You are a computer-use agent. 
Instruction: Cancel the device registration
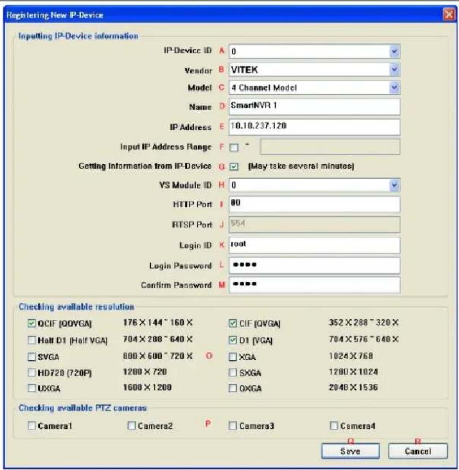pyautogui.click(x=418, y=451)
